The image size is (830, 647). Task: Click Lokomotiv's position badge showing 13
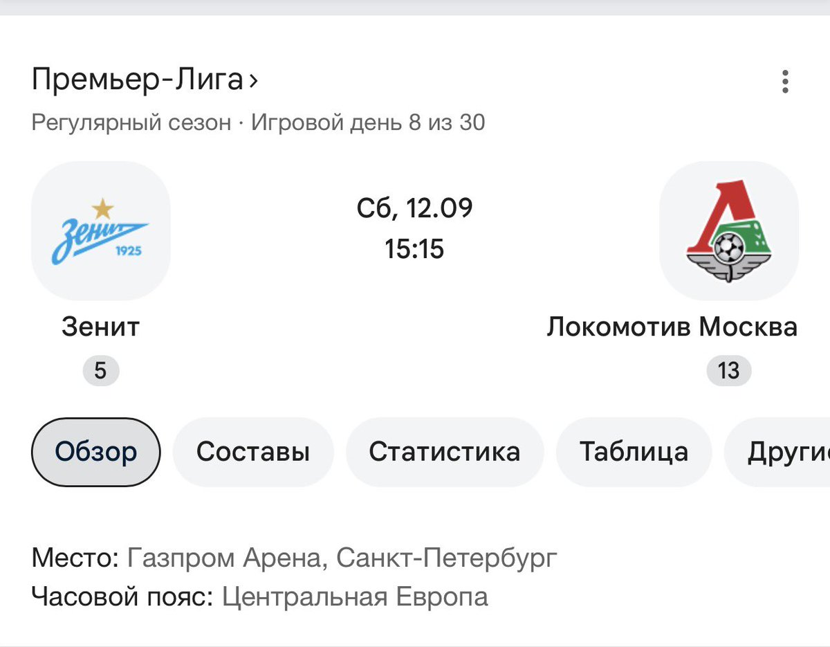click(728, 371)
